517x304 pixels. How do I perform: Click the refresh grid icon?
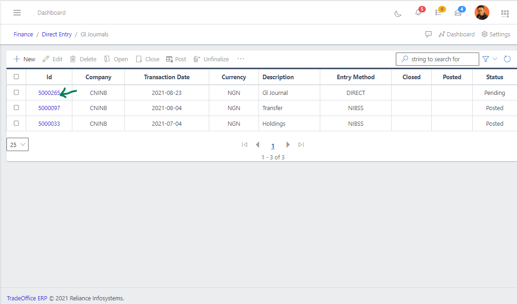[x=507, y=59]
